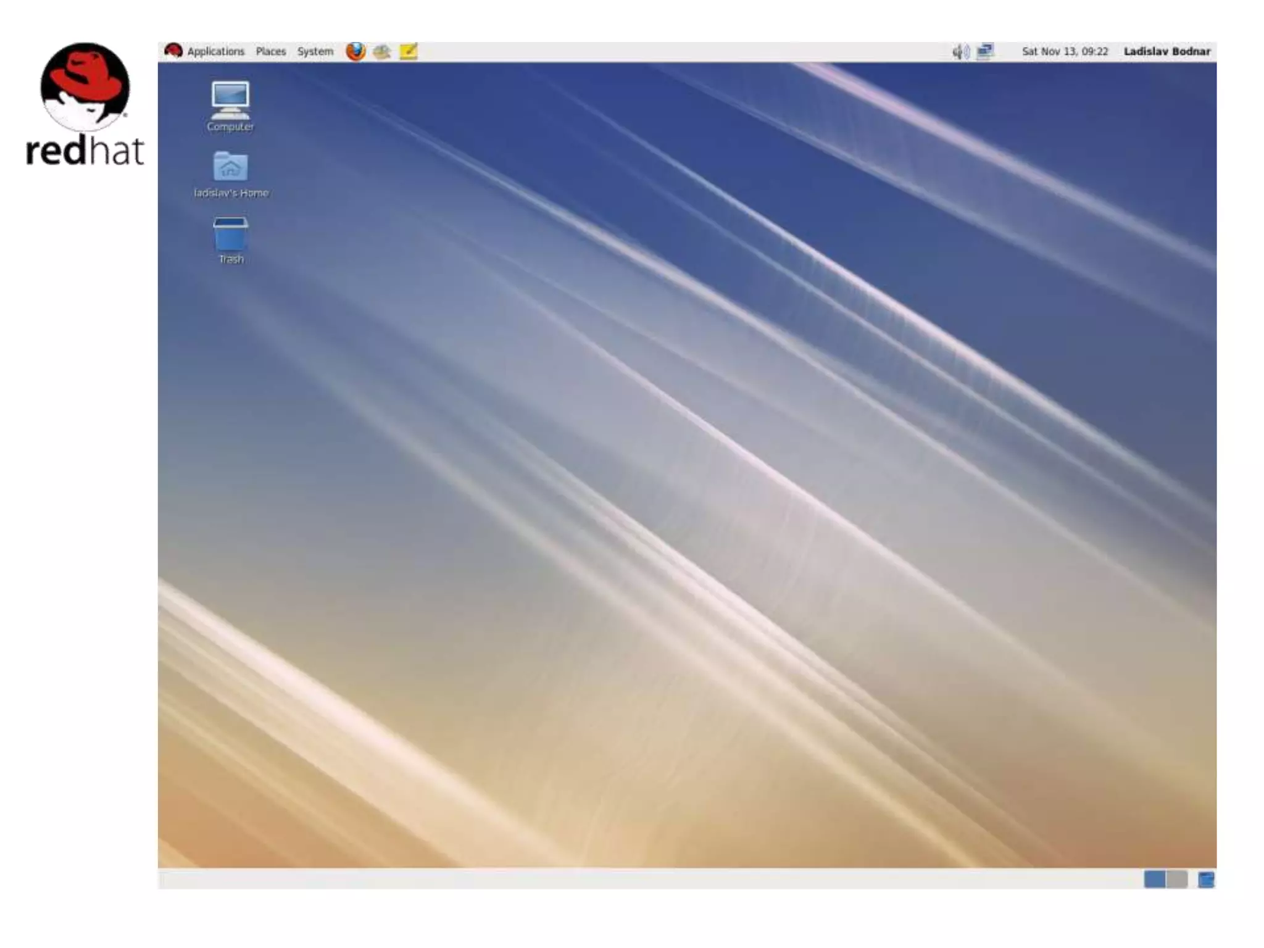Click the red hat logo in panel
The width and height of the screenshot is (1264, 948).
pyautogui.click(x=173, y=51)
